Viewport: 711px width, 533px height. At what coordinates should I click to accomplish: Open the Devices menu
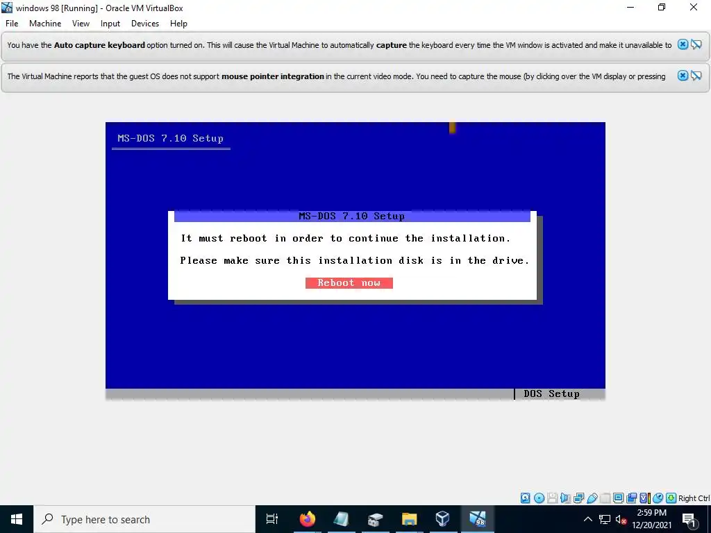tap(145, 24)
